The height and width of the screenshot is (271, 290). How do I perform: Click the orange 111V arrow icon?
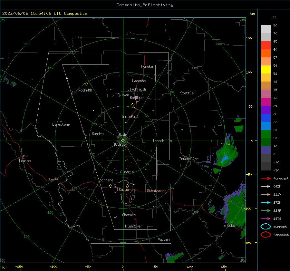coord(266,194)
